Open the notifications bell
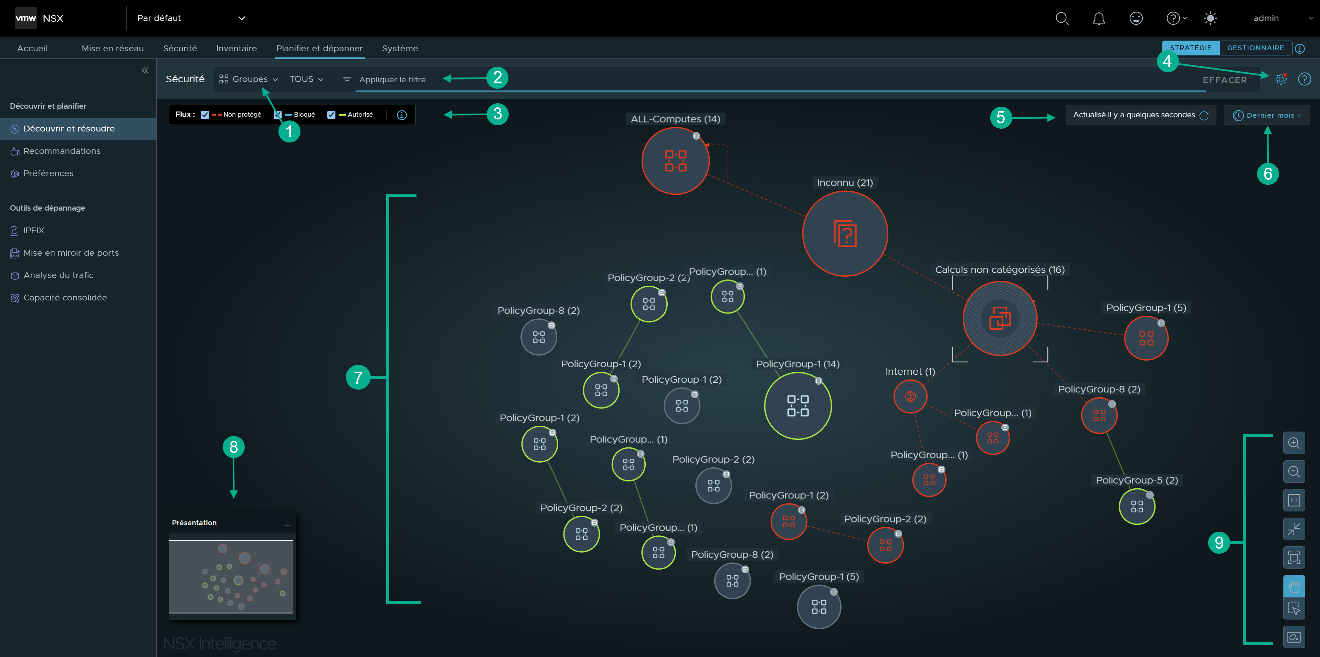This screenshot has width=1320, height=657. click(1099, 19)
